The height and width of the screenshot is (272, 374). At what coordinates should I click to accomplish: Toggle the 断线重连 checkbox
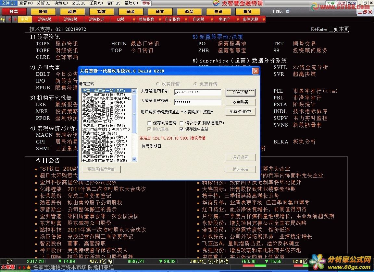[150, 129]
